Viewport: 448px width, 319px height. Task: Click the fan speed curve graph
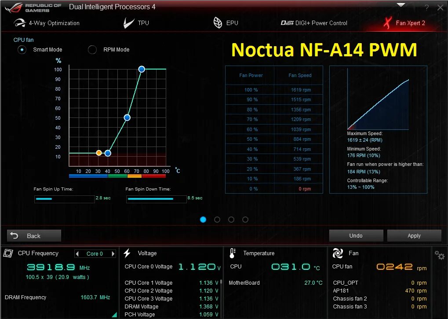[378, 99]
